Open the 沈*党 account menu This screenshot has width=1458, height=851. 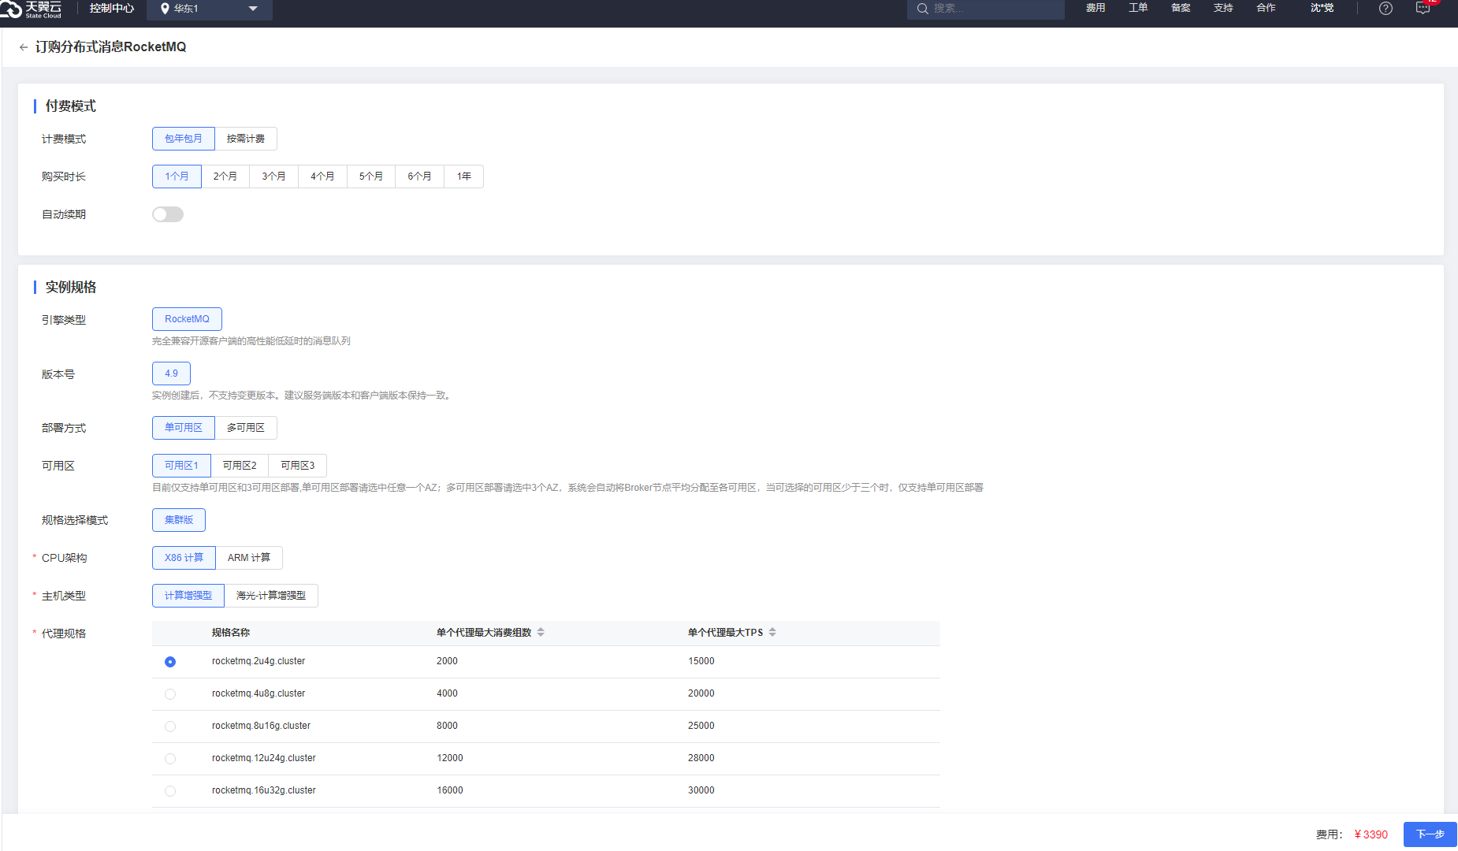(x=1322, y=8)
